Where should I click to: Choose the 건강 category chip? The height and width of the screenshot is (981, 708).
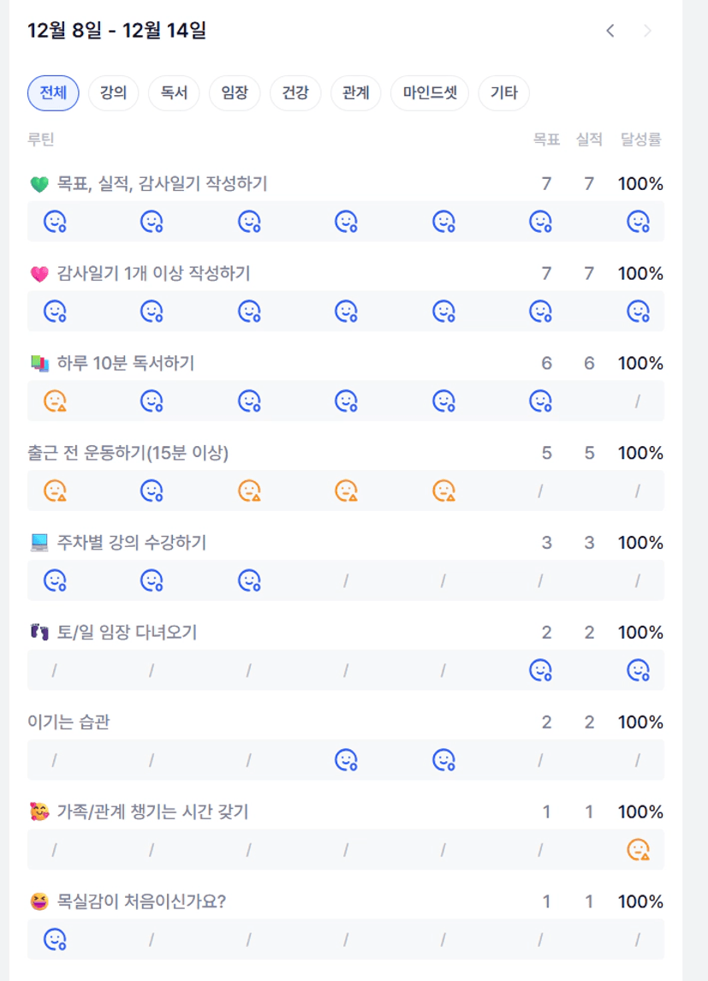(x=295, y=93)
